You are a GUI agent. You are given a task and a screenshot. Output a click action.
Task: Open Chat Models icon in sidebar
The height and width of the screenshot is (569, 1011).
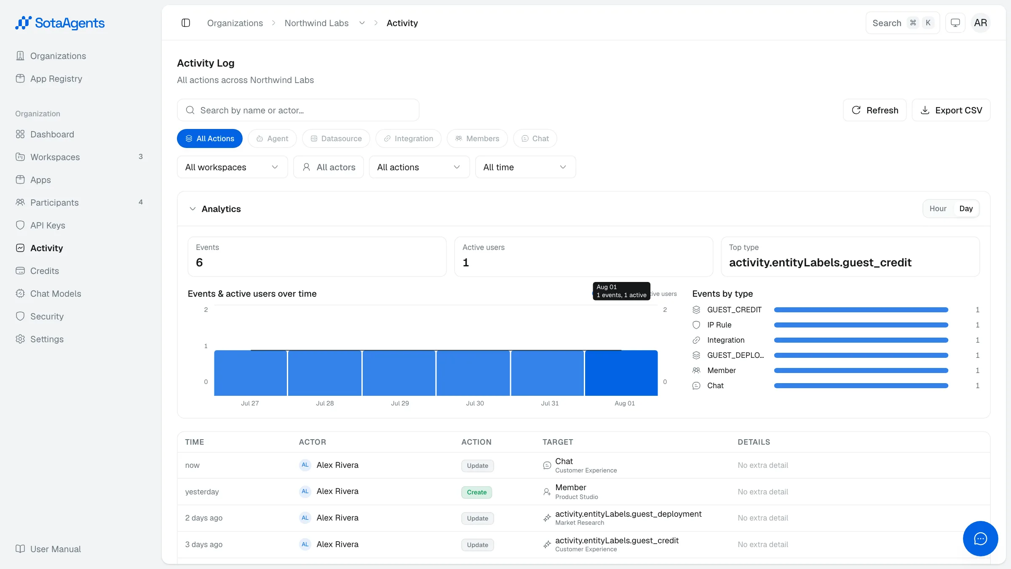[20, 293]
